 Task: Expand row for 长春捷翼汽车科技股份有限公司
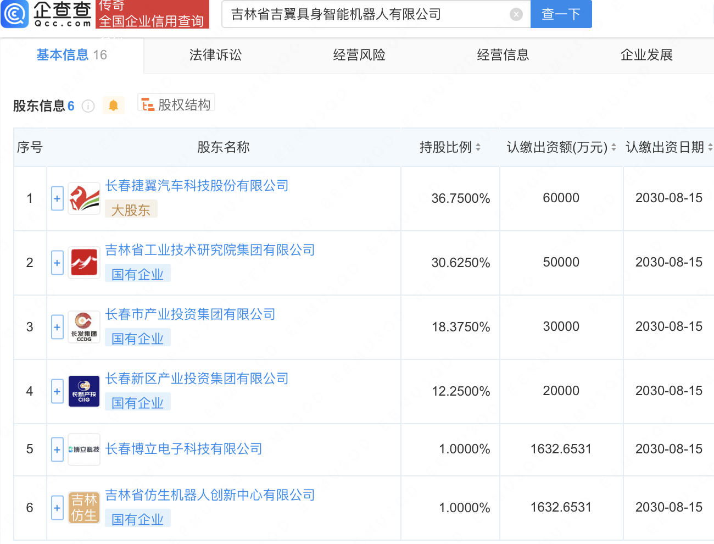point(57,198)
